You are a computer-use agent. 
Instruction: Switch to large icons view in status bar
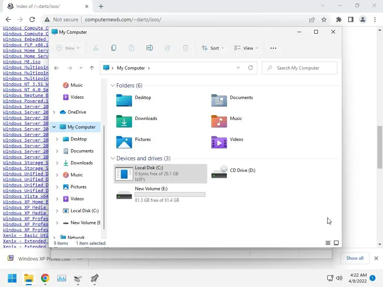[336, 243]
